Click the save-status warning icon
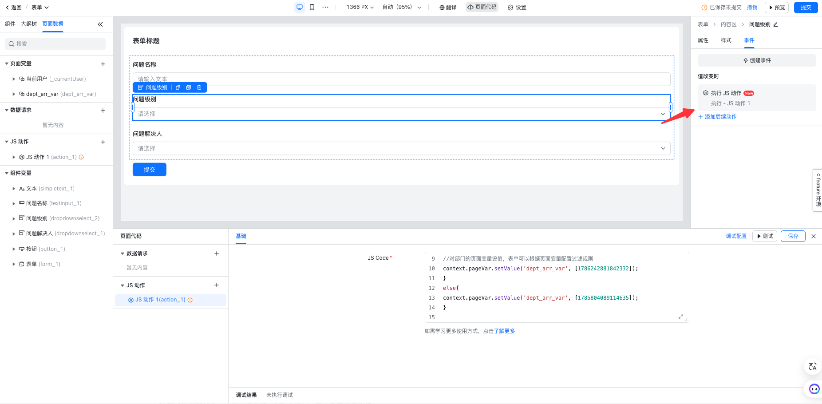This screenshot has height=404, width=822. 704,8
